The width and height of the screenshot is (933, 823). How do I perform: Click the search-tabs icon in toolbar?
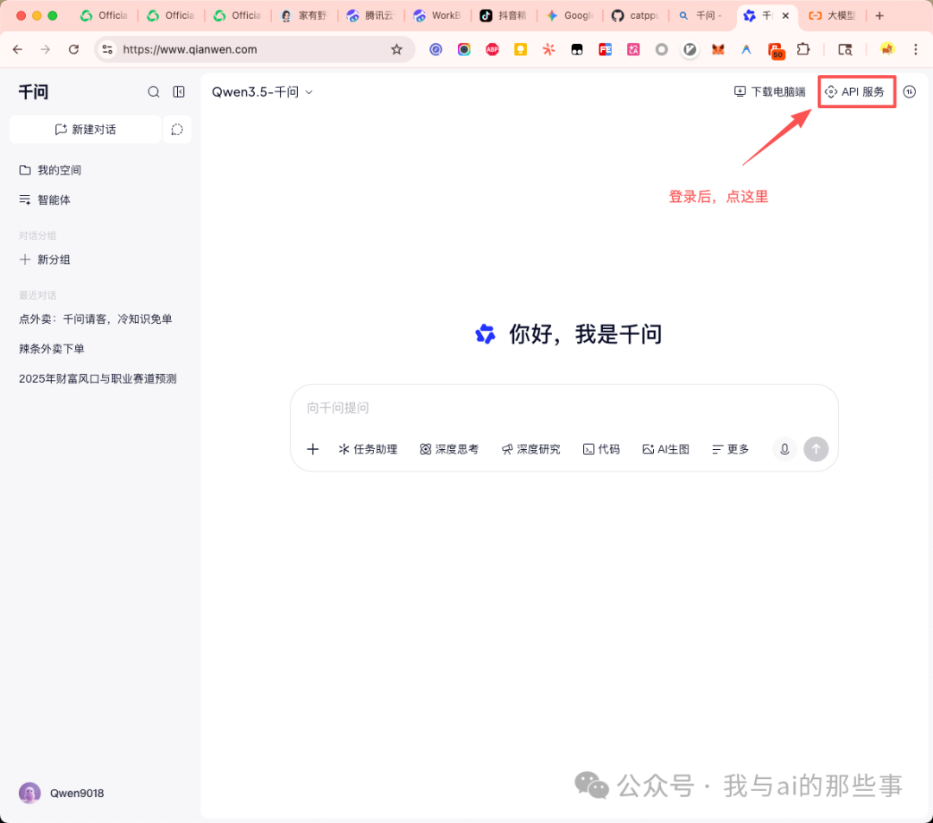[845, 49]
